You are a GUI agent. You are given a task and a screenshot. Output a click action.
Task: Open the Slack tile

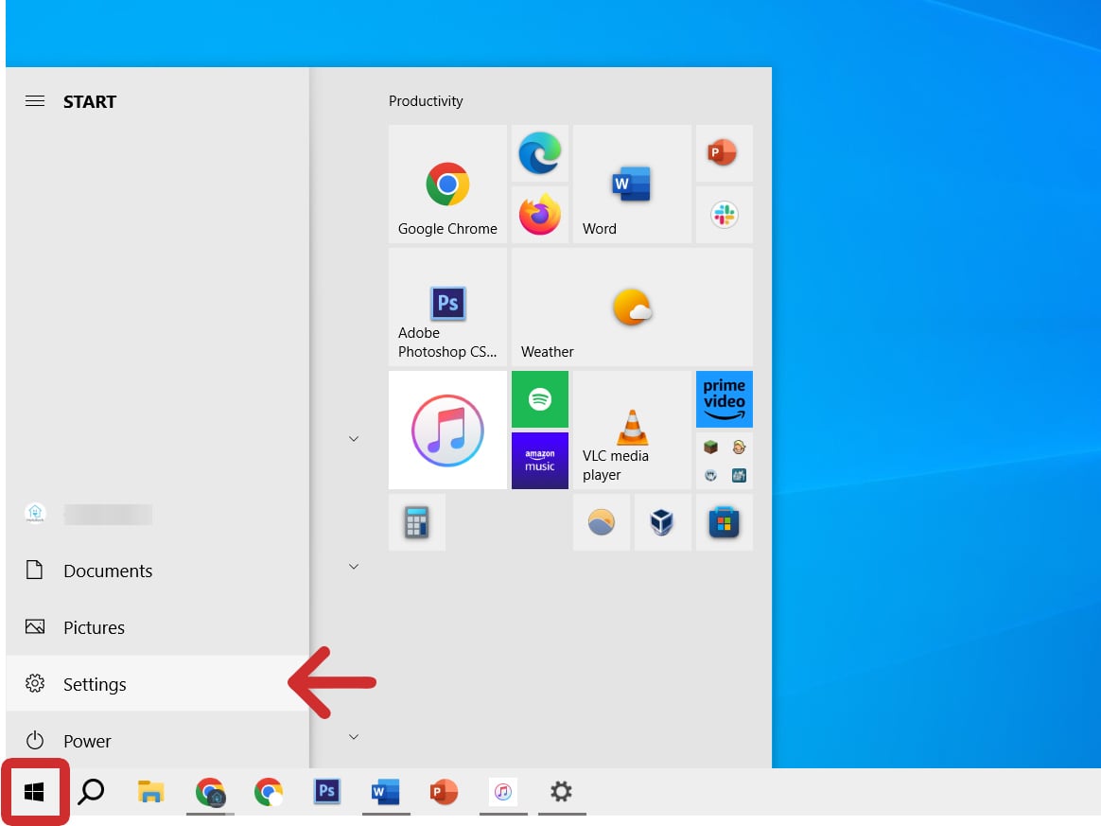pyautogui.click(x=724, y=215)
